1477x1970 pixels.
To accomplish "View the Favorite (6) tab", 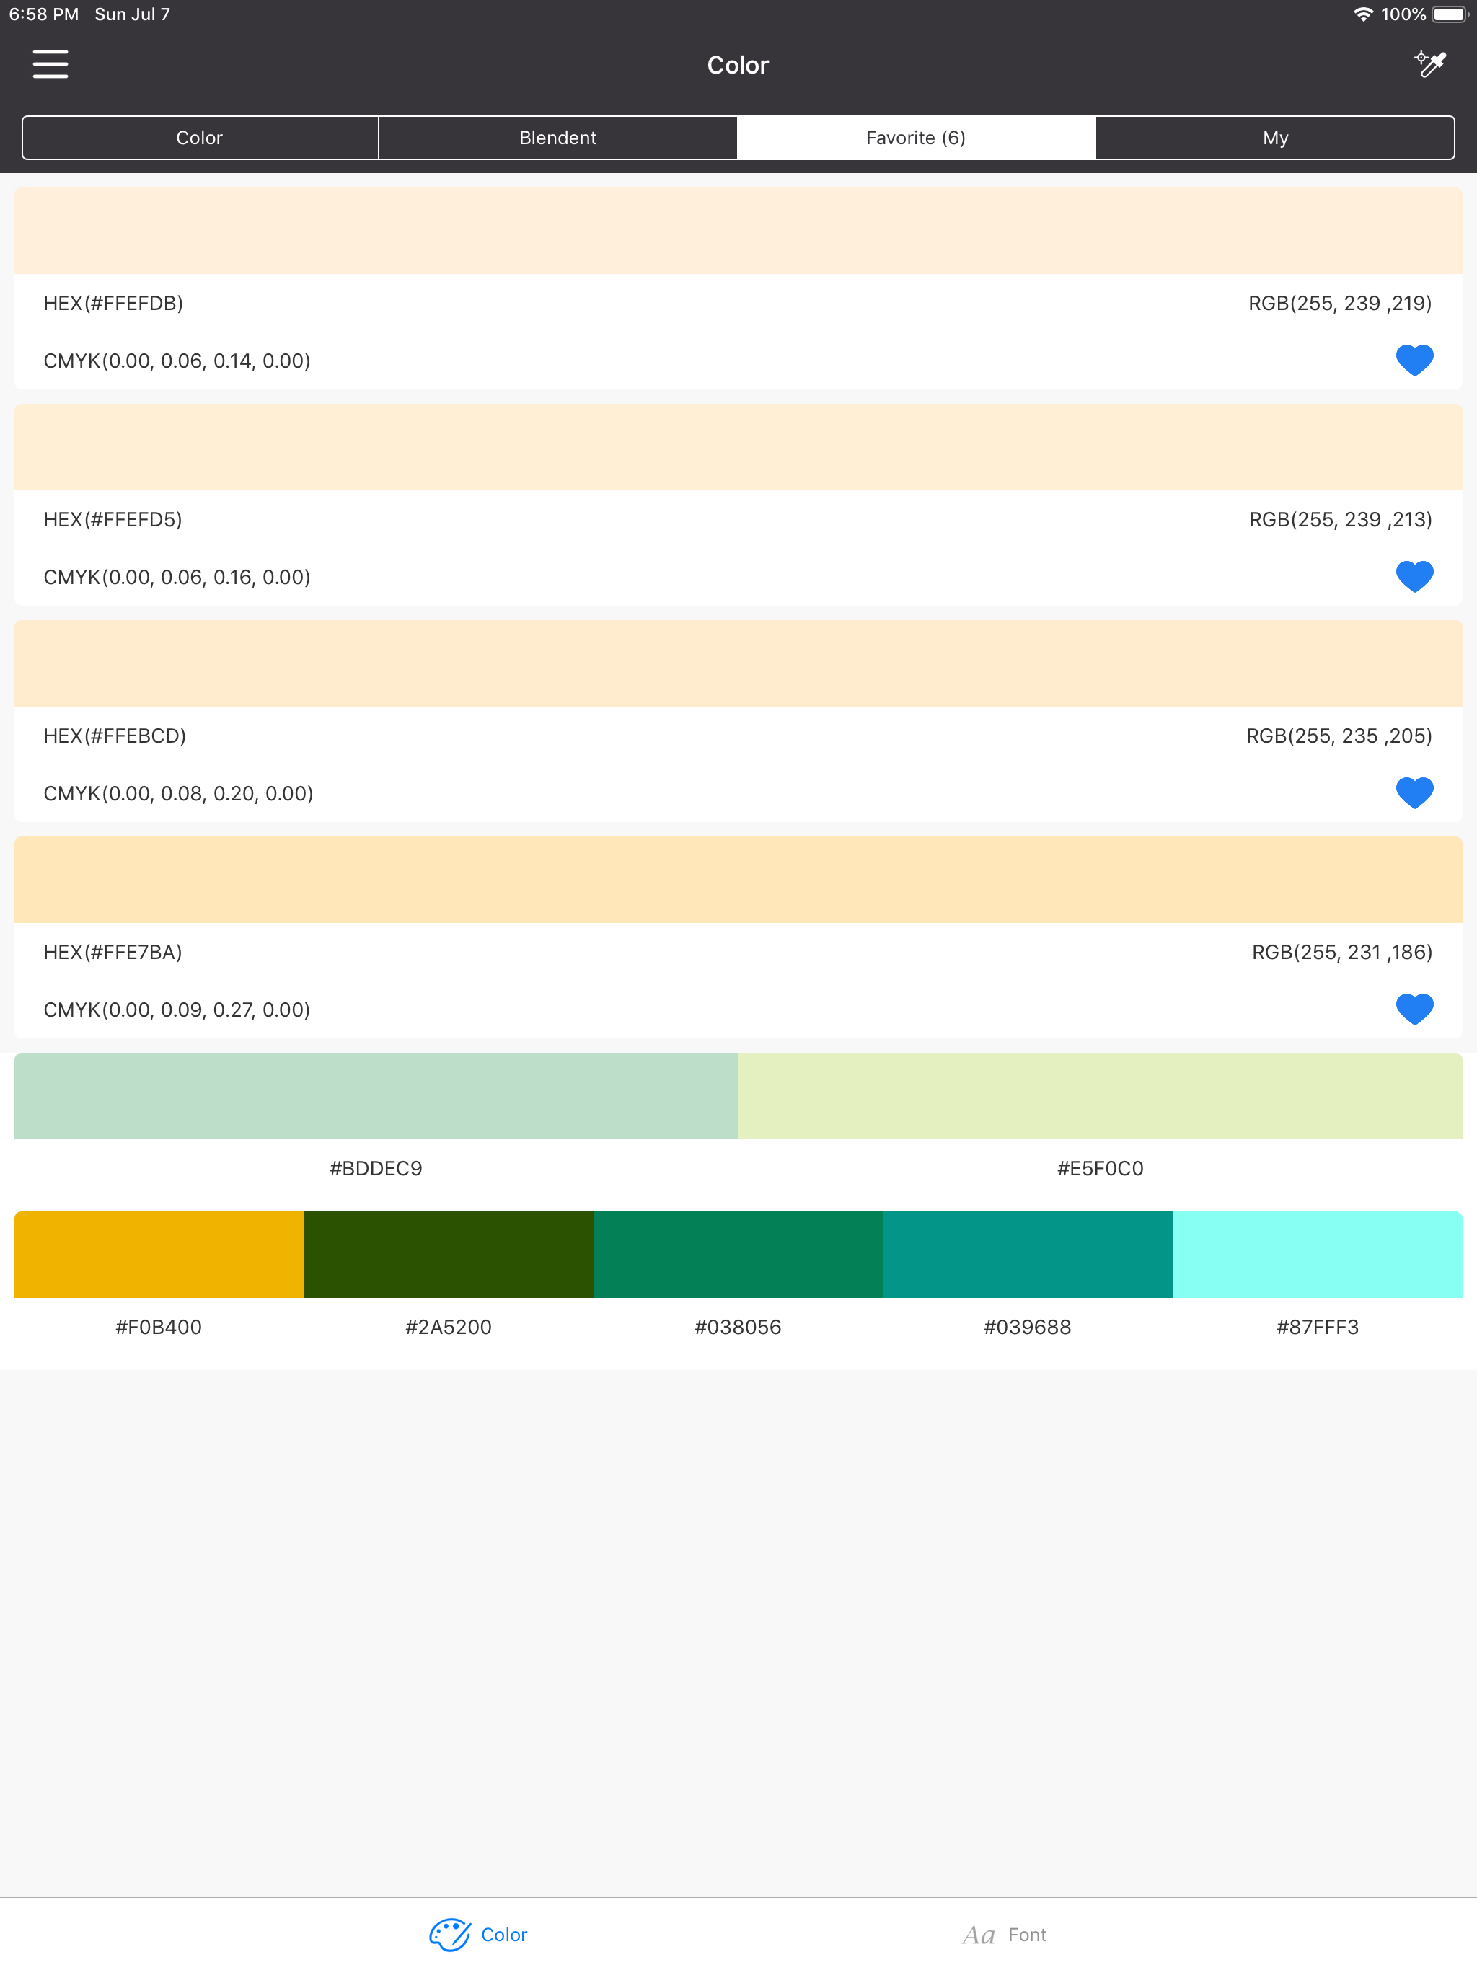I will click(916, 137).
